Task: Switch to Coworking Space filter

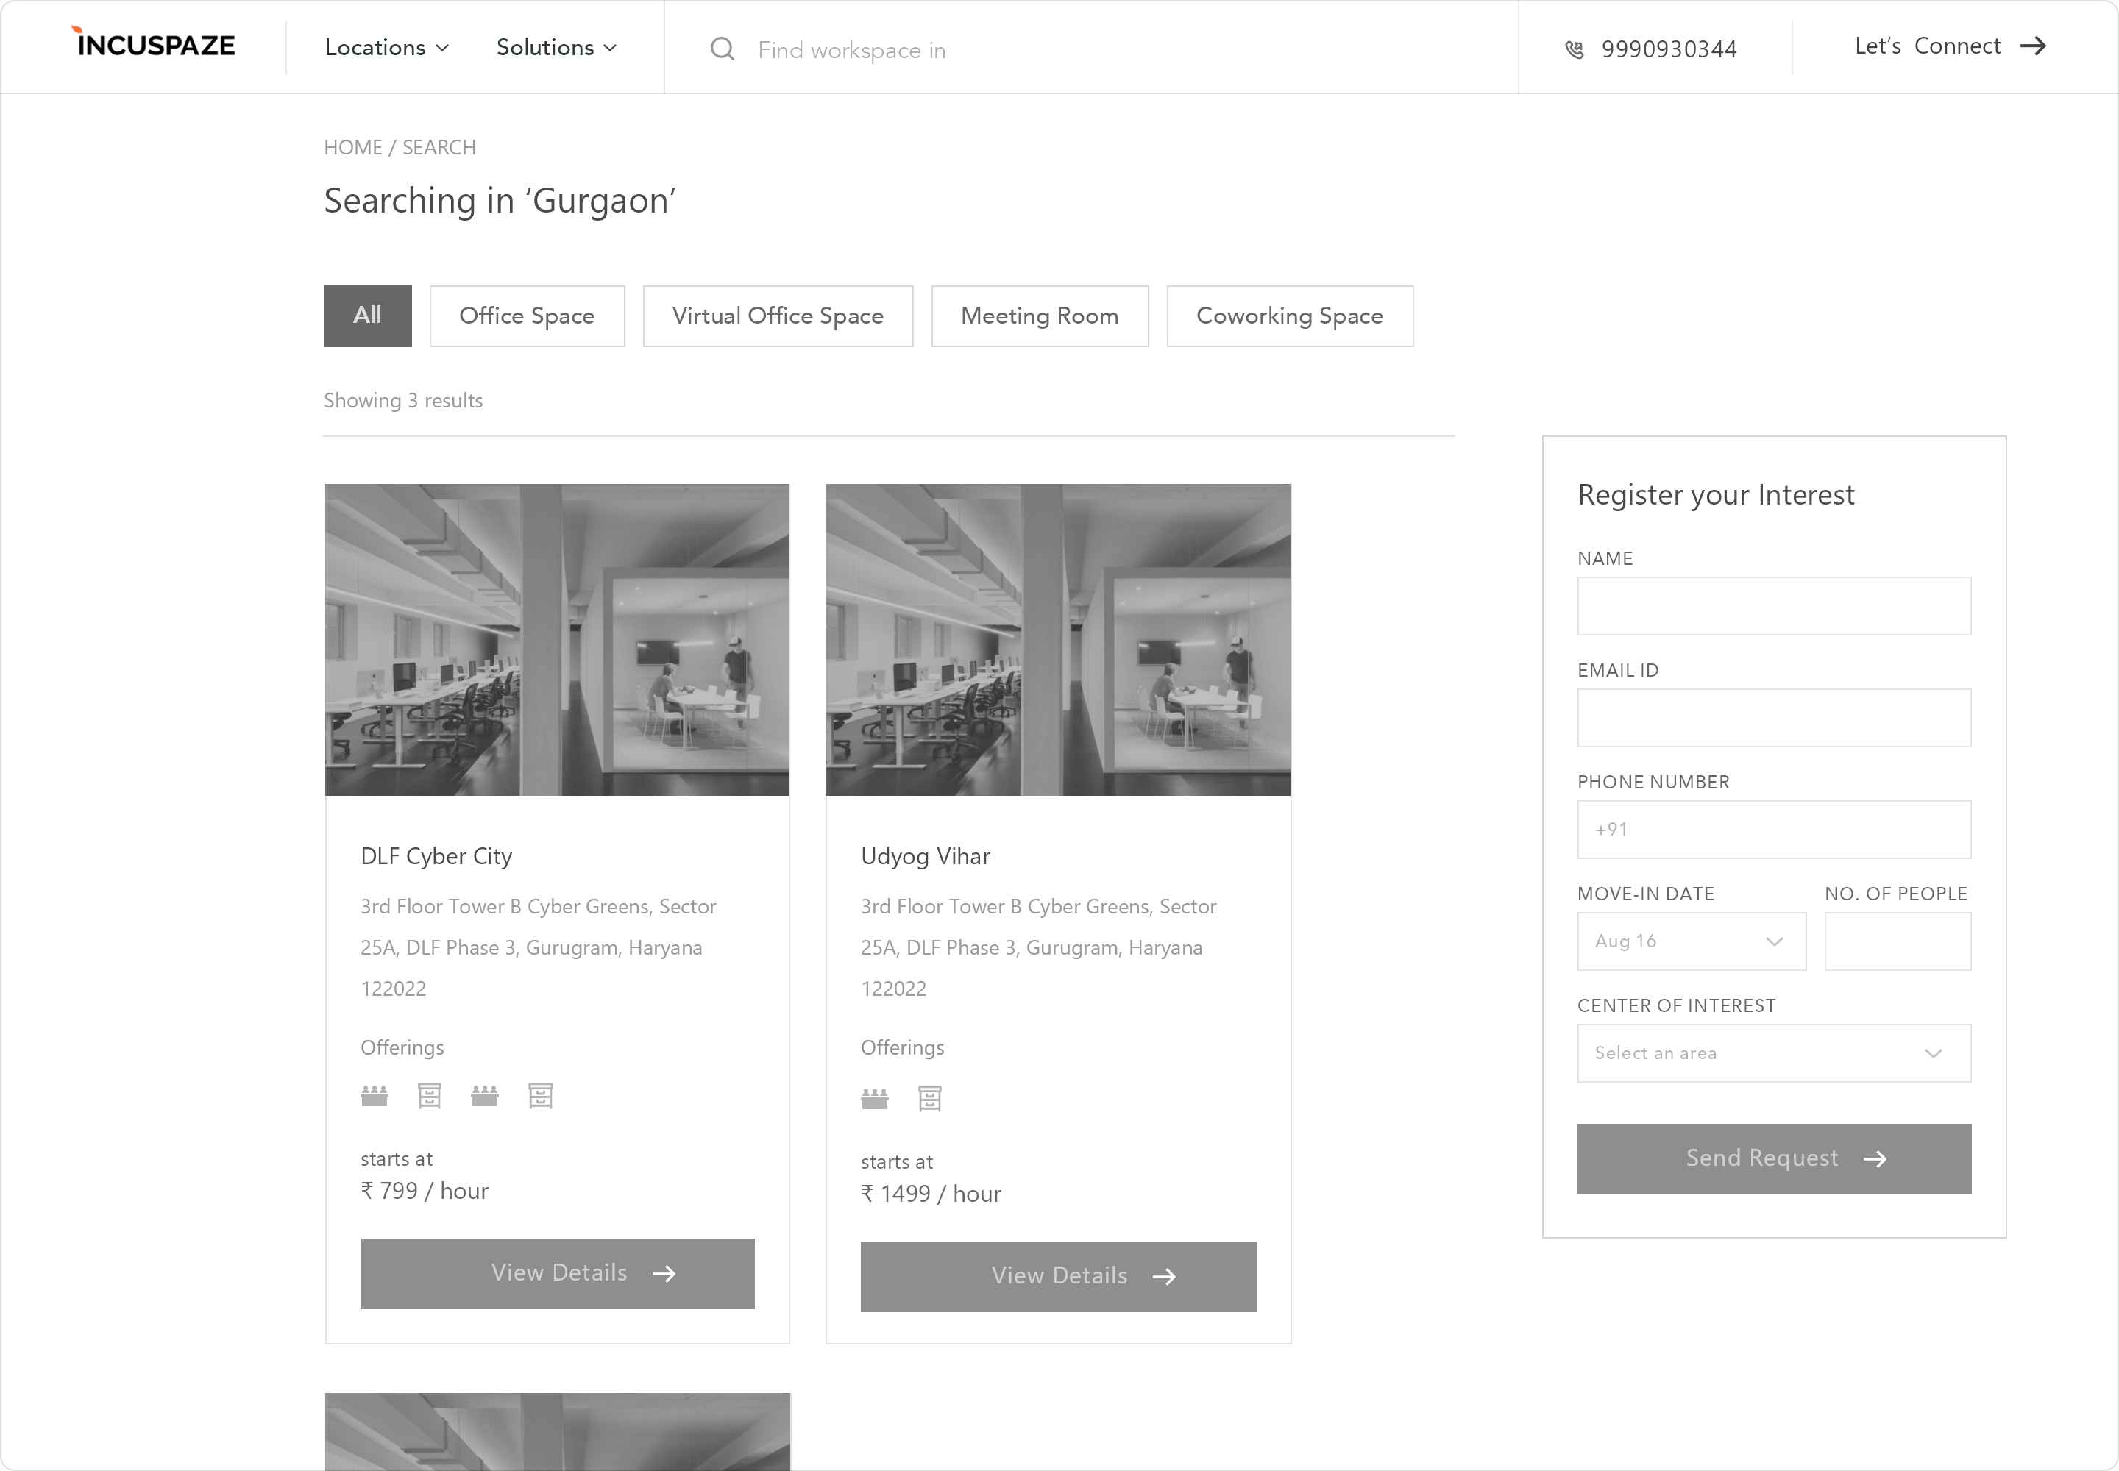Action: tap(1288, 316)
